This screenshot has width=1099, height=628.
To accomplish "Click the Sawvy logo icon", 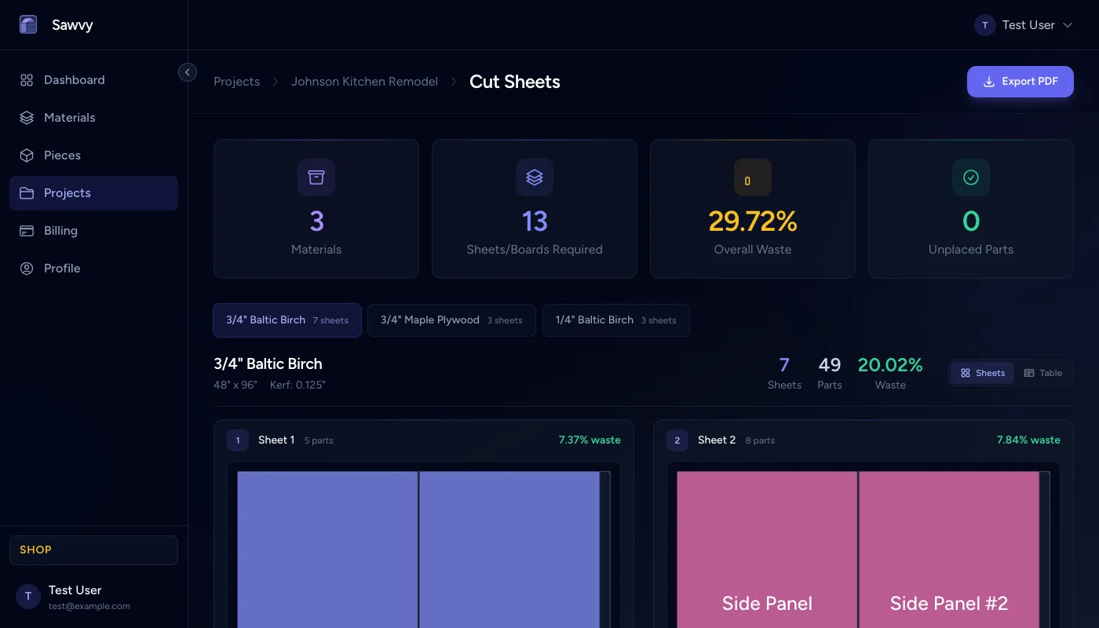I will pyautogui.click(x=28, y=25).
